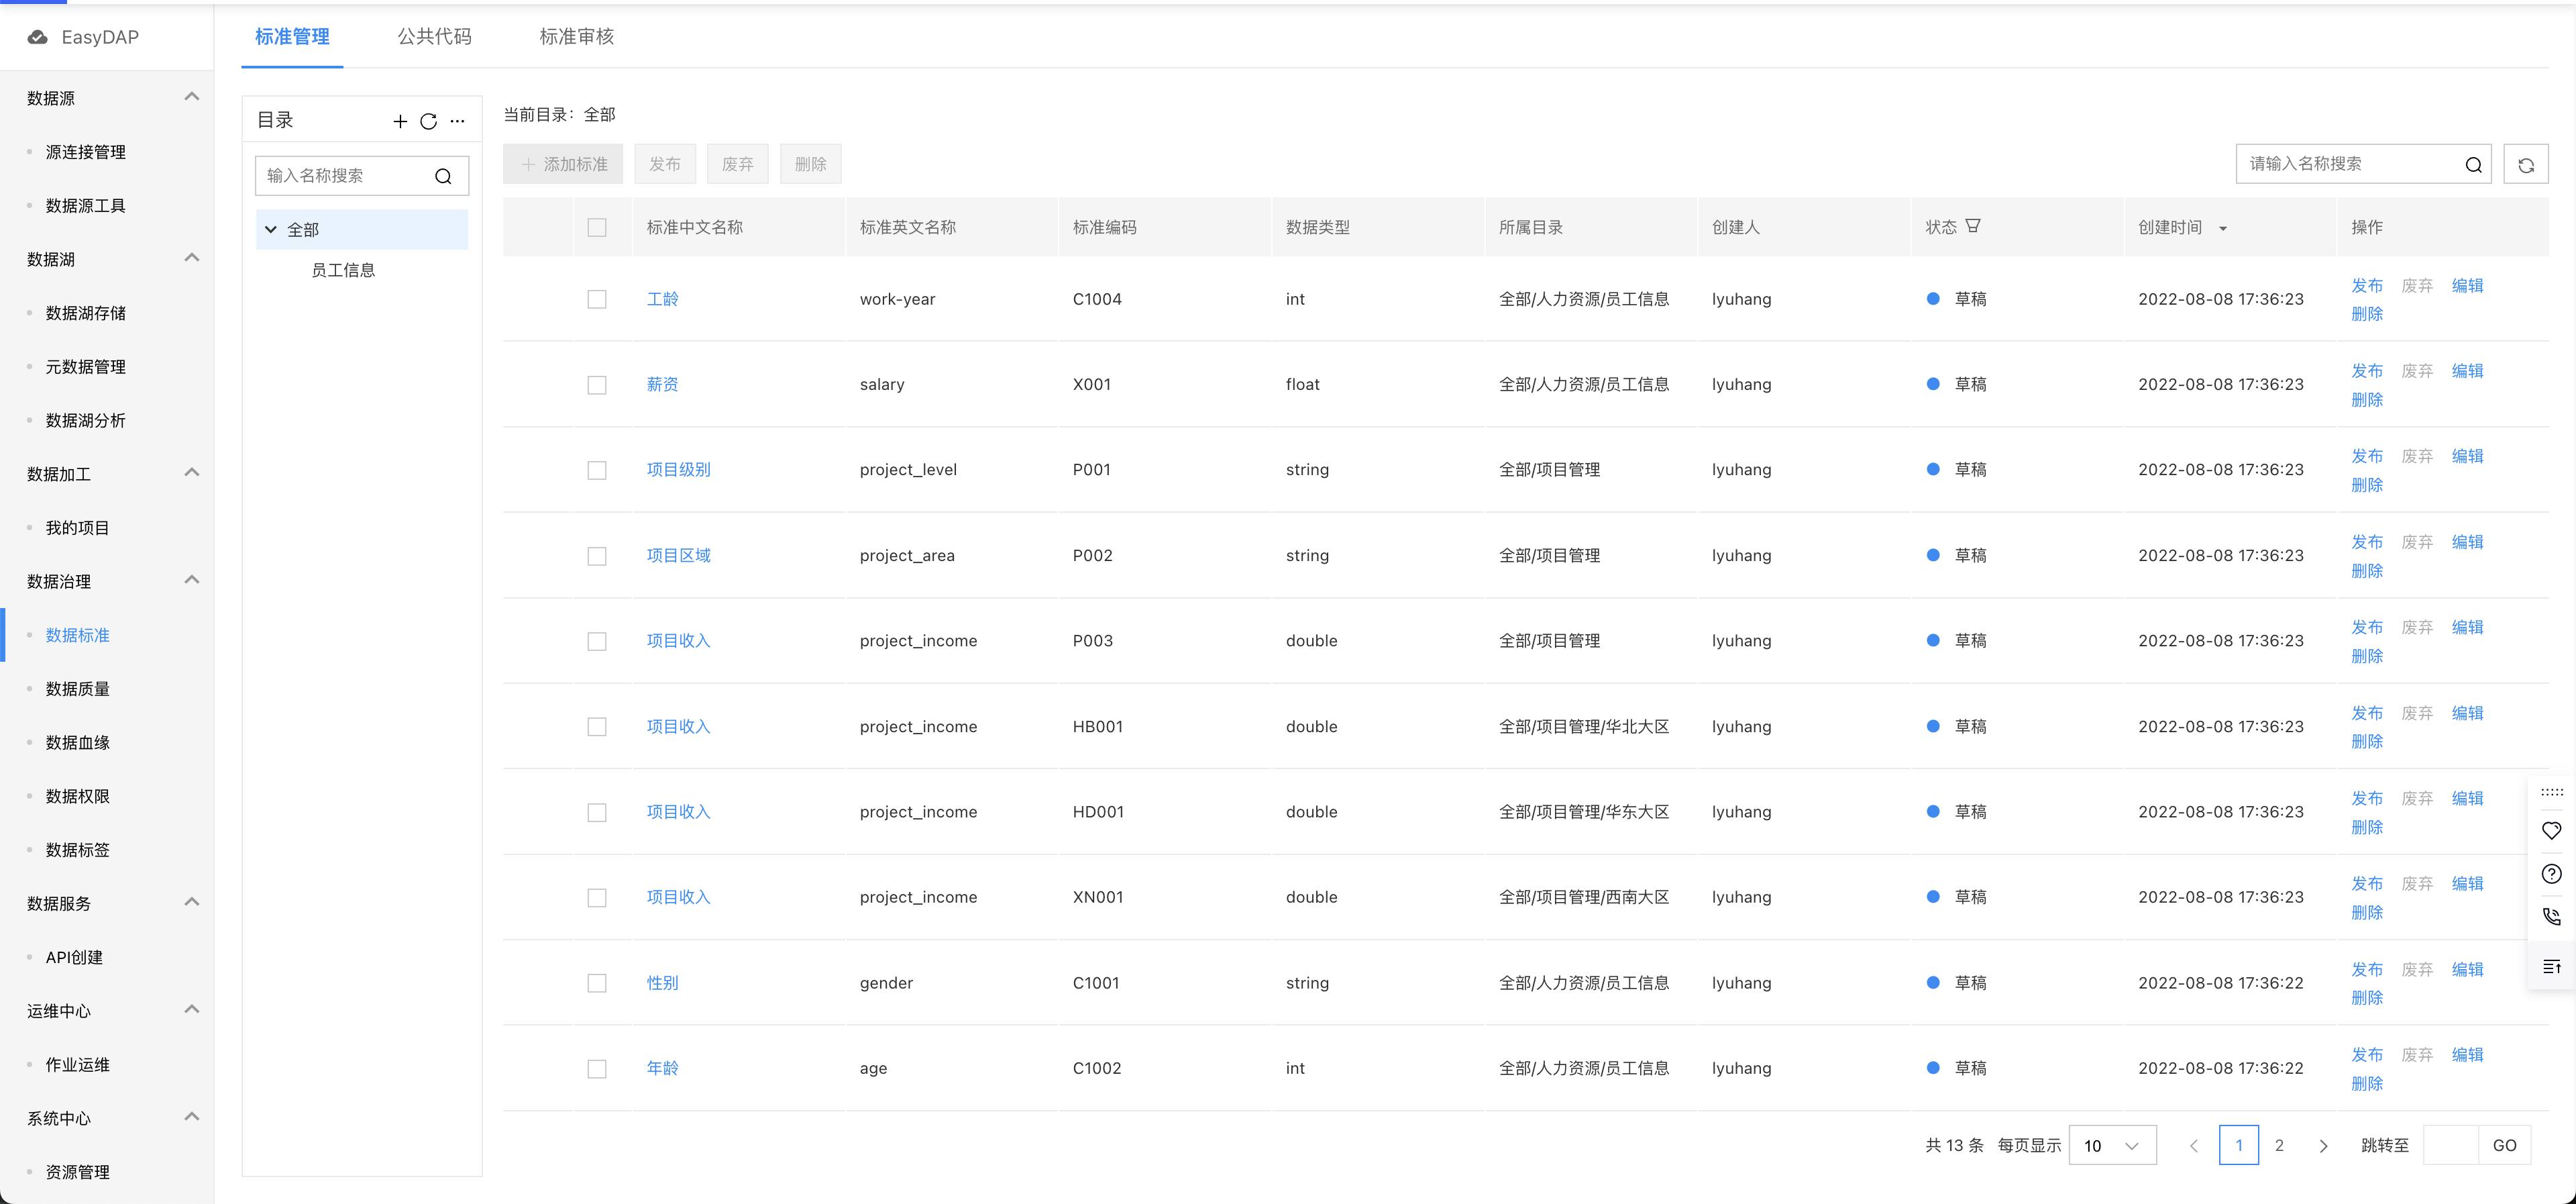Click the standards search magnifier icon
The width and height of the screenshot is (2576, 1204).
click(x=2473, y=165)
